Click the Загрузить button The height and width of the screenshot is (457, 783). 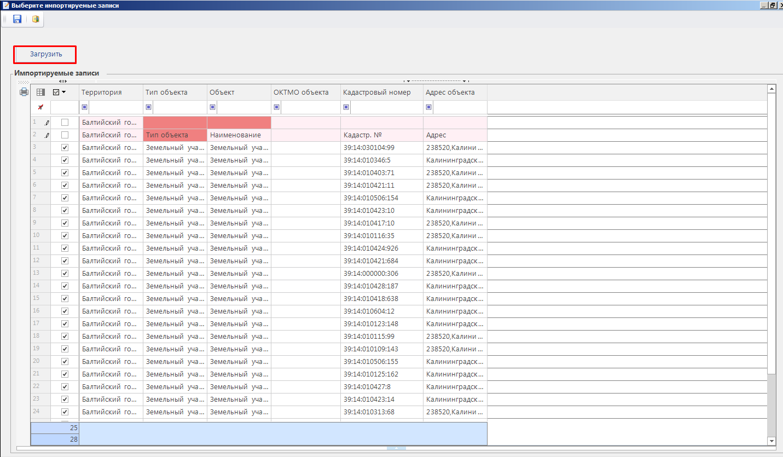(45, 55)
